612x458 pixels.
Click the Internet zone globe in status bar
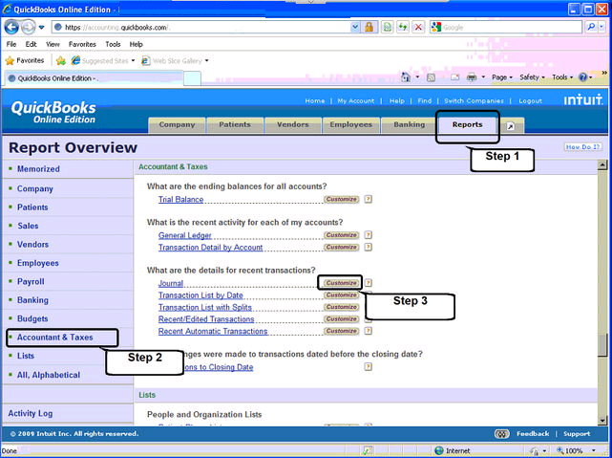[439, 450]
